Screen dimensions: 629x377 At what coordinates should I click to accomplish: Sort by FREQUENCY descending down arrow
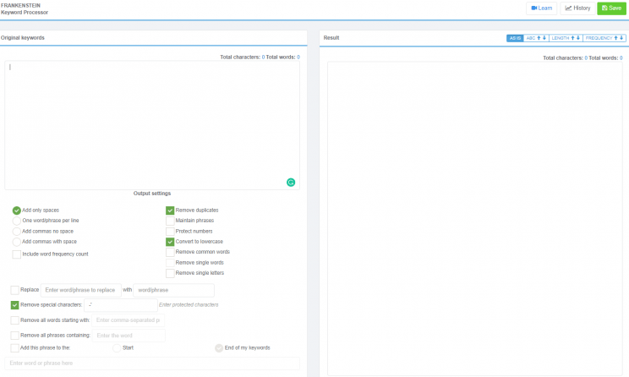(x=621, y=38)
